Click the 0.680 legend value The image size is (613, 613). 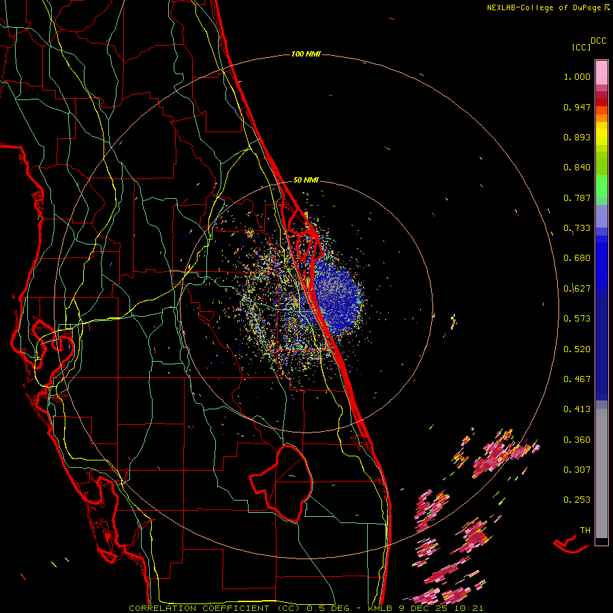click(577, 258)
